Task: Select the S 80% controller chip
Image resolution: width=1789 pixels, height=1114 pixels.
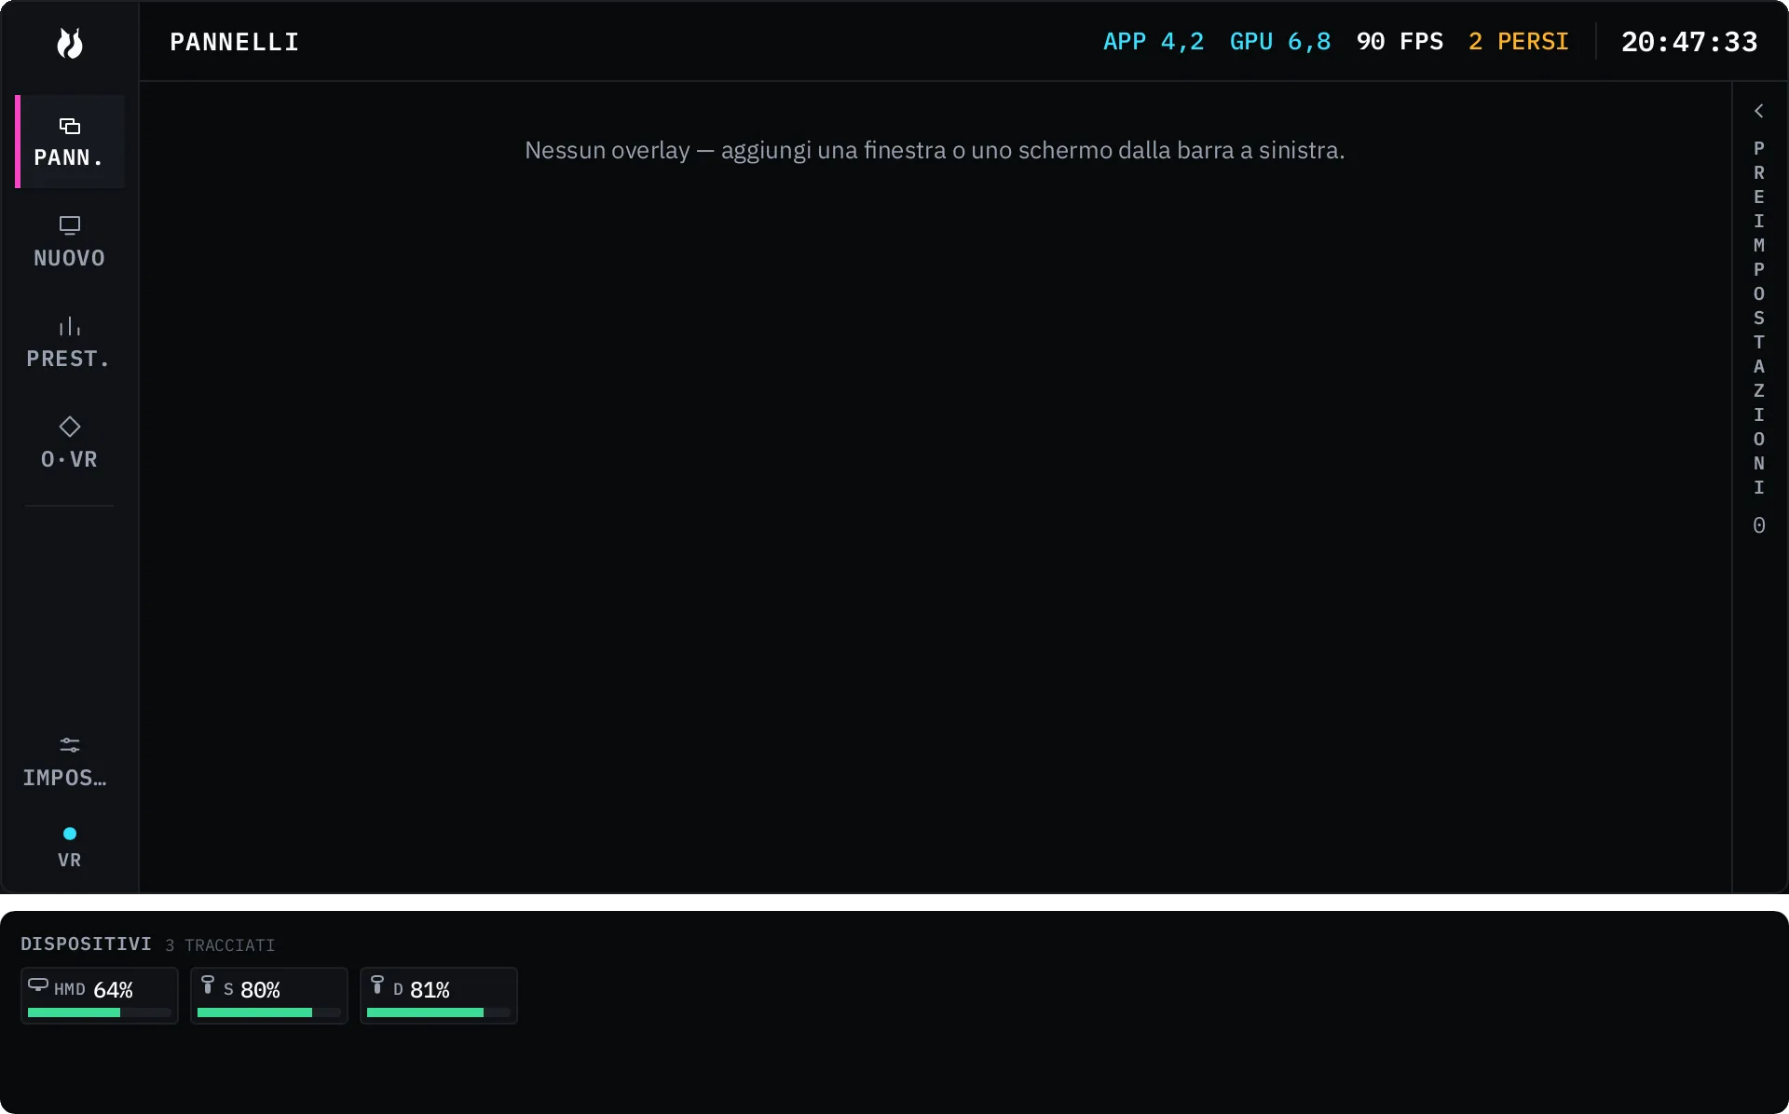Action: click(269, 996)
